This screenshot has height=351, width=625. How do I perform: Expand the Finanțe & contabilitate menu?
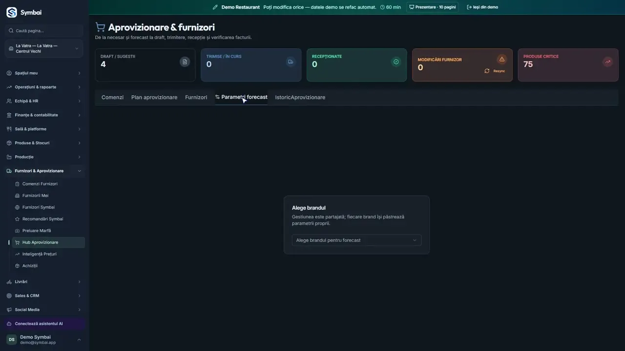point(44,115)
